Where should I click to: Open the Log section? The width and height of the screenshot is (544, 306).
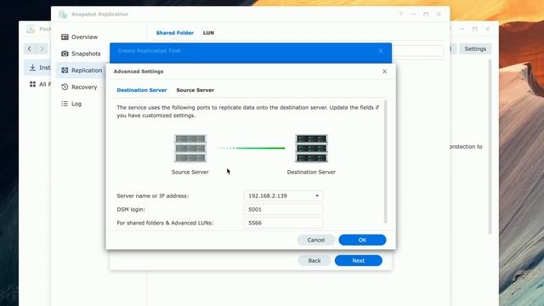click(x=71, y=104)
